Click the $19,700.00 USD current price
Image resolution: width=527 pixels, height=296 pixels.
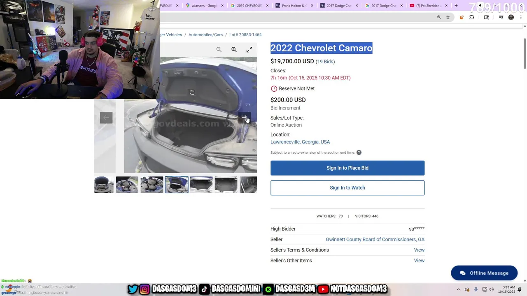coord(292,61)
